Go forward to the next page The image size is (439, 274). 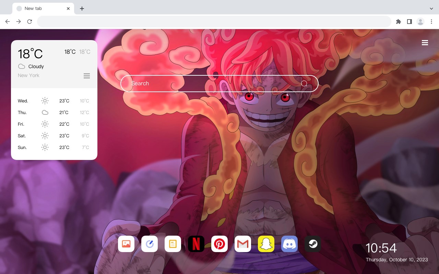pos(19,22)
